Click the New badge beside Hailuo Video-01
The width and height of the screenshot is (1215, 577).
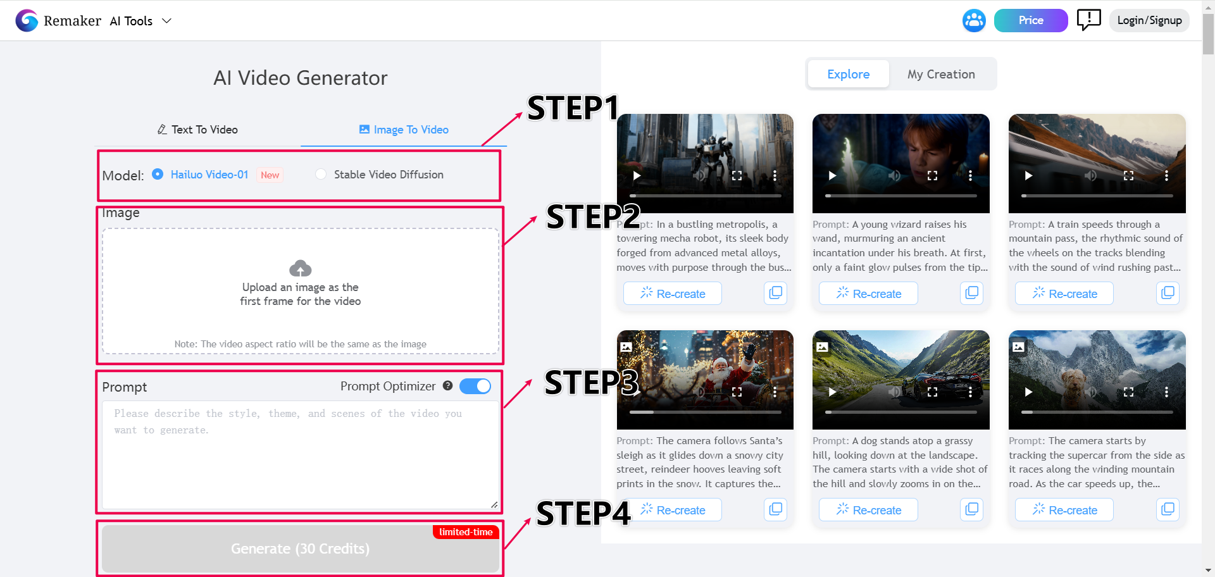click(270, 175)
